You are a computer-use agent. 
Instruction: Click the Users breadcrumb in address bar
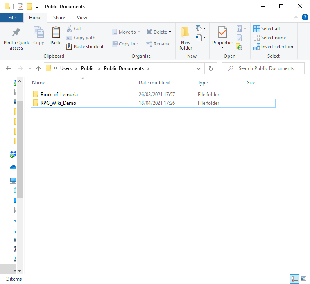coord(66,68)
